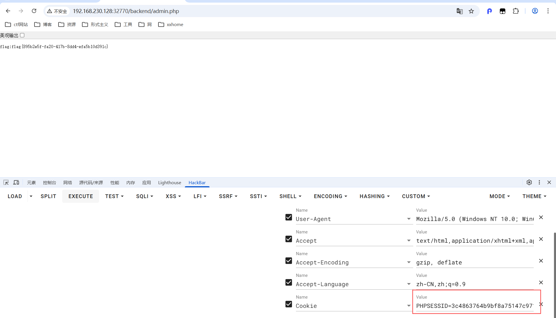
Task: Reload the admin.php page
Action: 34,11
